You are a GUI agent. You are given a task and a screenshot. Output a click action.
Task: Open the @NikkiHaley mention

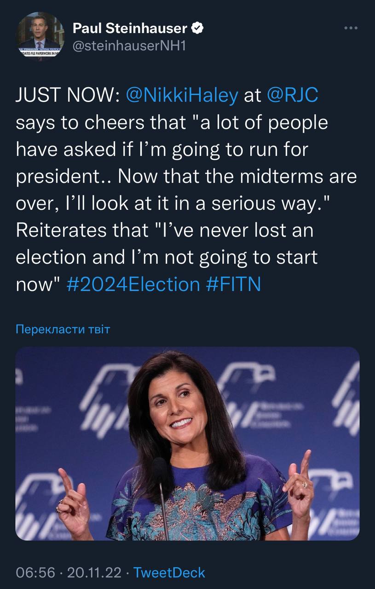[x=182, y=95]
